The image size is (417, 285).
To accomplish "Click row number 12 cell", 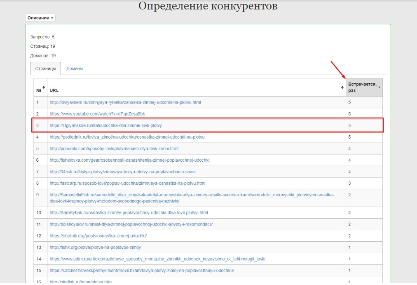I will (x=40, y=236).
